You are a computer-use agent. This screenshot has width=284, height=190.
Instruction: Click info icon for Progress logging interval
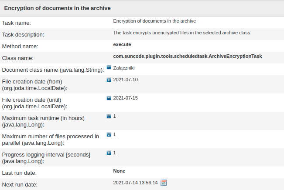pyautogui.click(x=109, y=153)
